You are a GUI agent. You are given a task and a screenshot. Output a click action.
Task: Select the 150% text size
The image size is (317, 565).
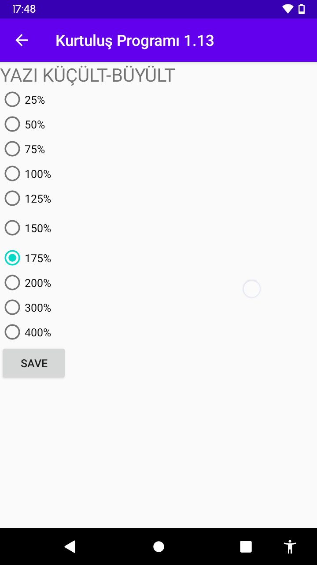[x=12, y=228]
